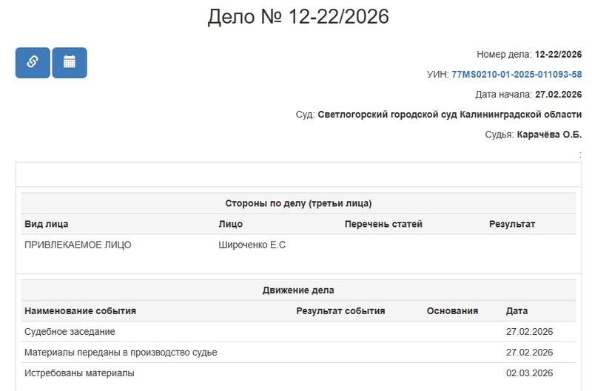This screenshot has height=391, width=592.
Task: Select the Материалы переданы в производство судье row
Action: [x=121, y=353]
